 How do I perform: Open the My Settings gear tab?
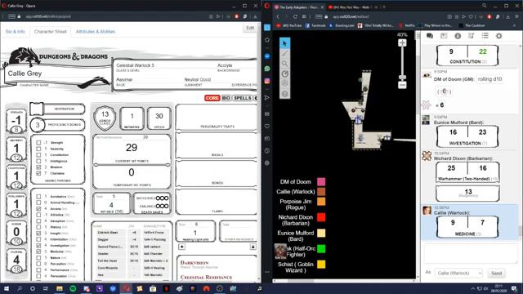tap(498, 36)
